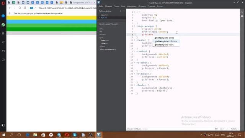Show hidden tray icons chevron
The height and width of the screenshot is (138, 245).
pyautogui.click(x=201, y=135)
